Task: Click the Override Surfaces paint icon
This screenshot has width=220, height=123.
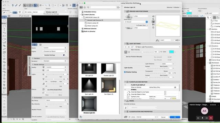Action: pyautogui.click(x=126, y=108)
